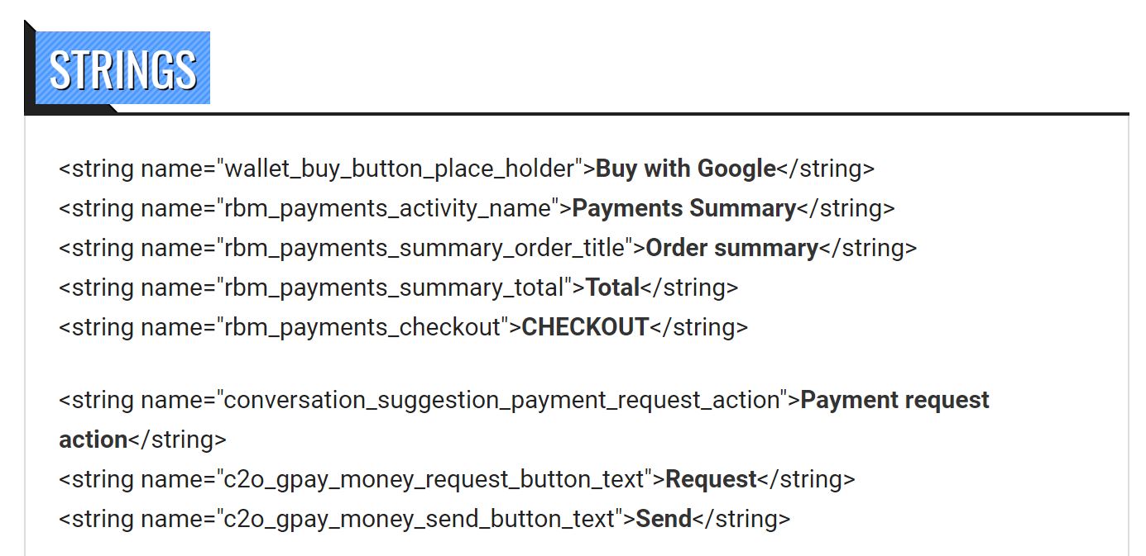This screenshot has height=556, width=1146.
Task: Click the bold "Payment request" text
Action: coord(894,400)
